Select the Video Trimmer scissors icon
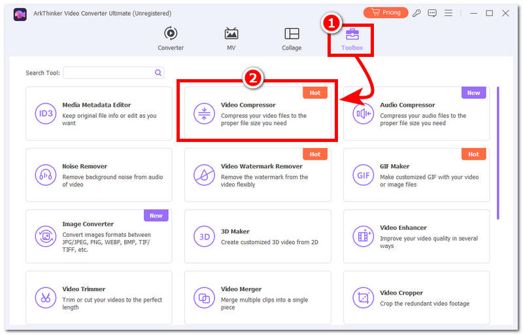Viewport: 523px width, 335px height. 45,298
